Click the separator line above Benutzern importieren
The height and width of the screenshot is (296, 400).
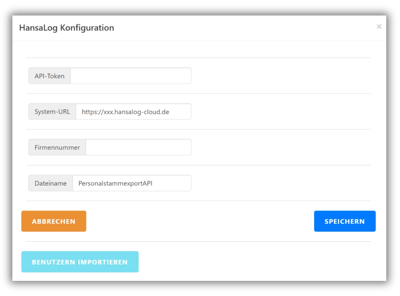click(198, 241)
